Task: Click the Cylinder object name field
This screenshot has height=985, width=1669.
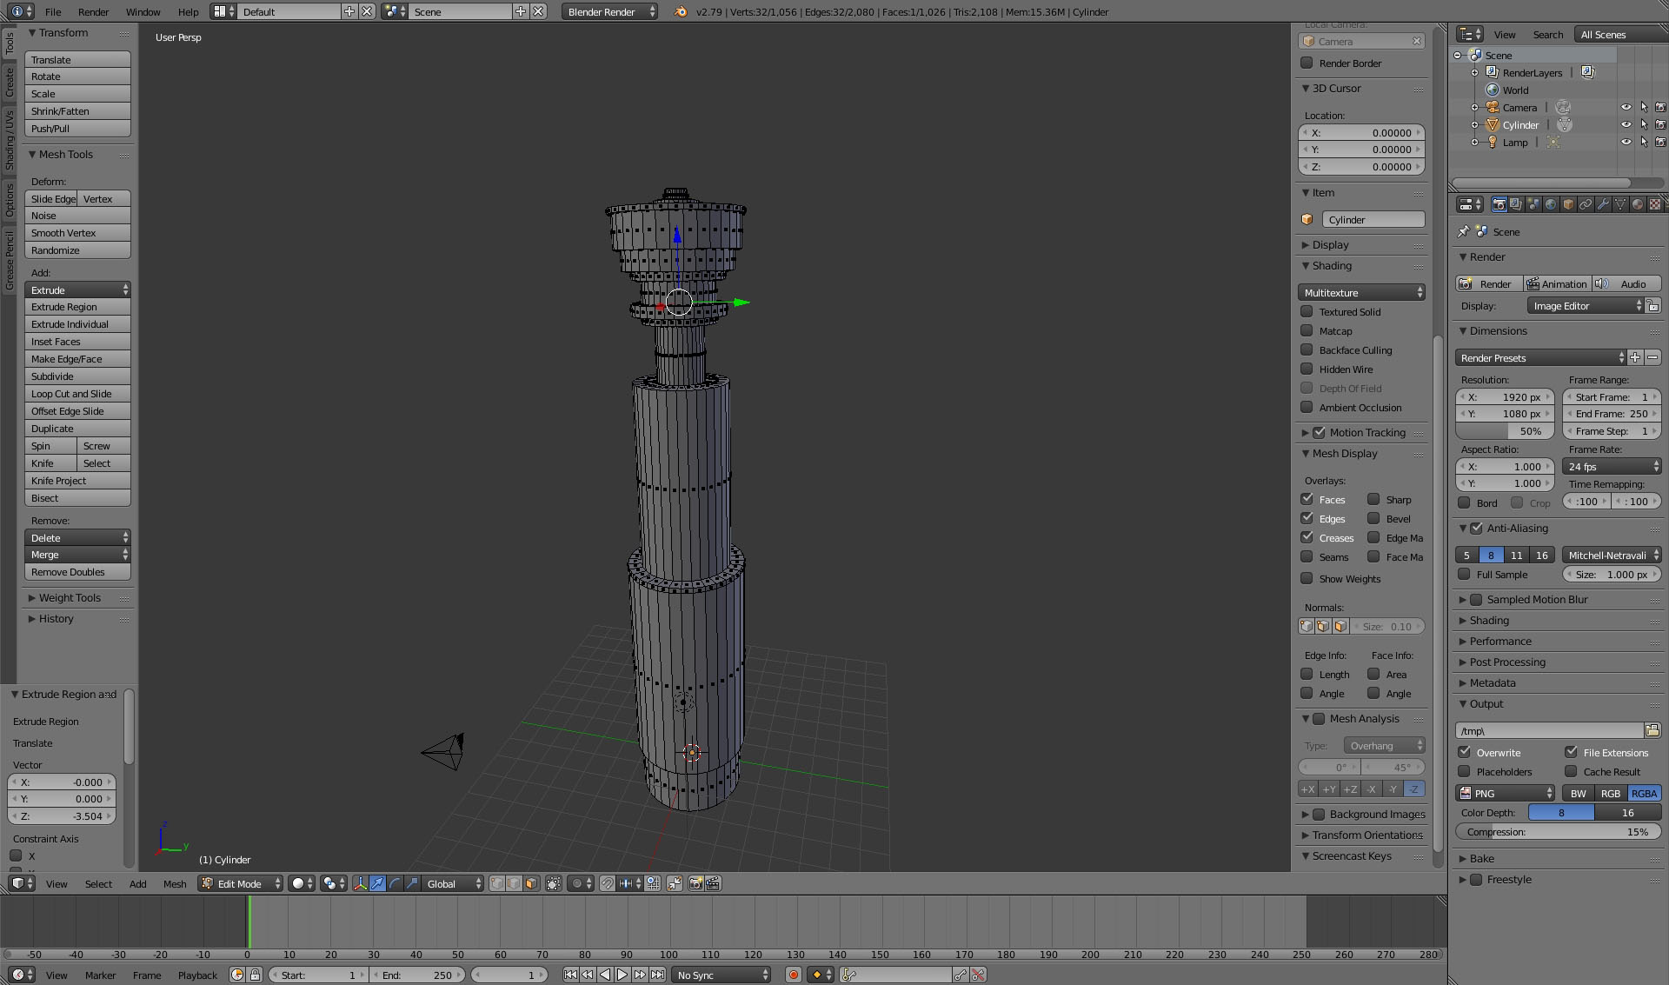Action: pos(1373,219)
